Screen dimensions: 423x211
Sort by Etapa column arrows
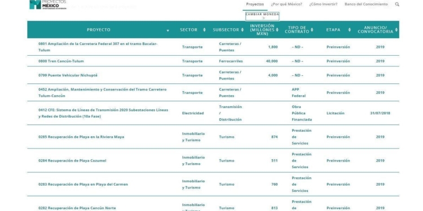(349, 30)
